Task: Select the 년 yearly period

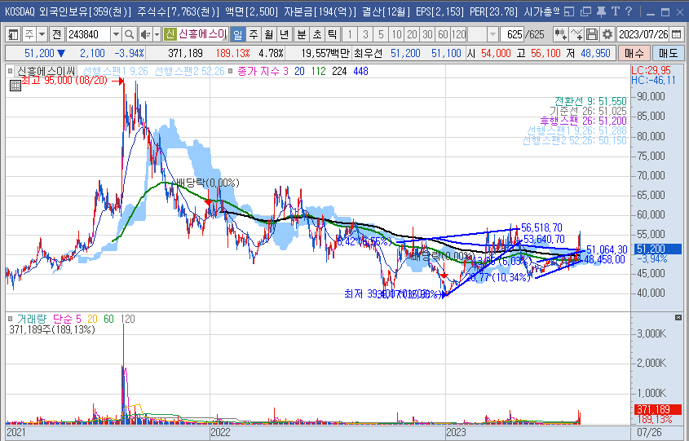Action: coord(285,33)
